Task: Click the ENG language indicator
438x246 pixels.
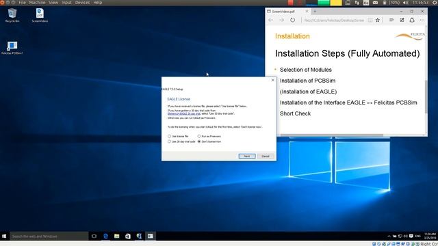Action: 418,236
